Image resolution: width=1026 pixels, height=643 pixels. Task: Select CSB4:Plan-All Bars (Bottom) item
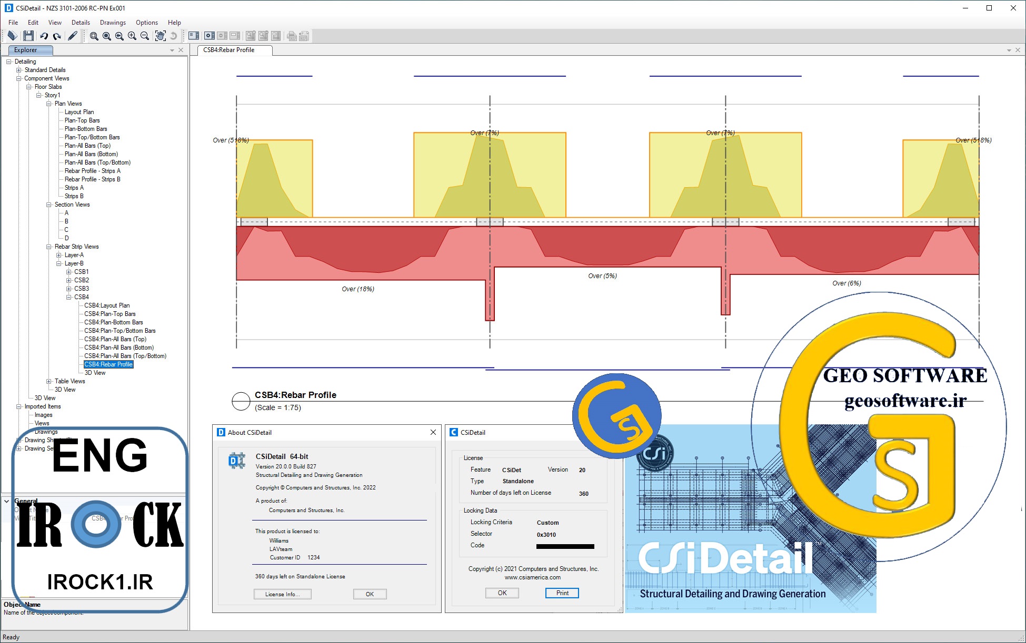tap(119, 348)
